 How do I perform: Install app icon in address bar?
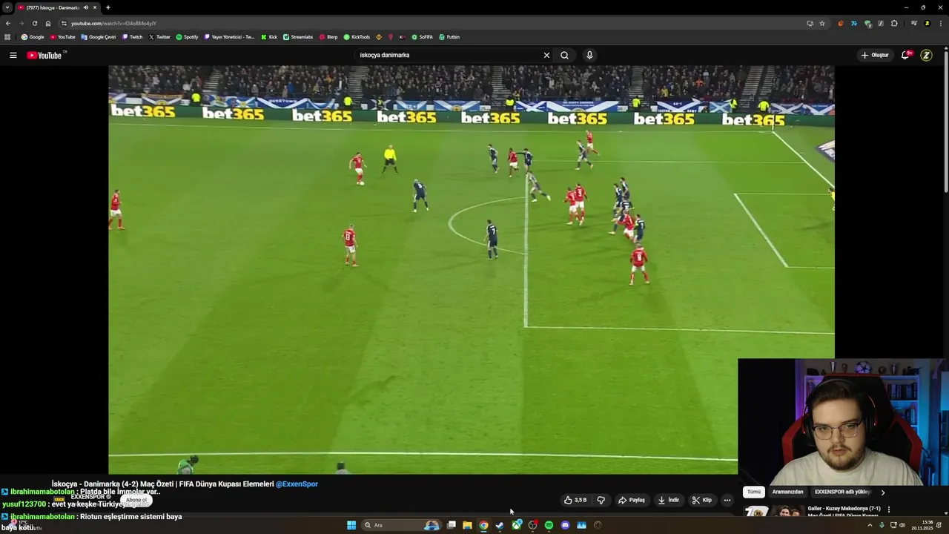tap(810, 23)
